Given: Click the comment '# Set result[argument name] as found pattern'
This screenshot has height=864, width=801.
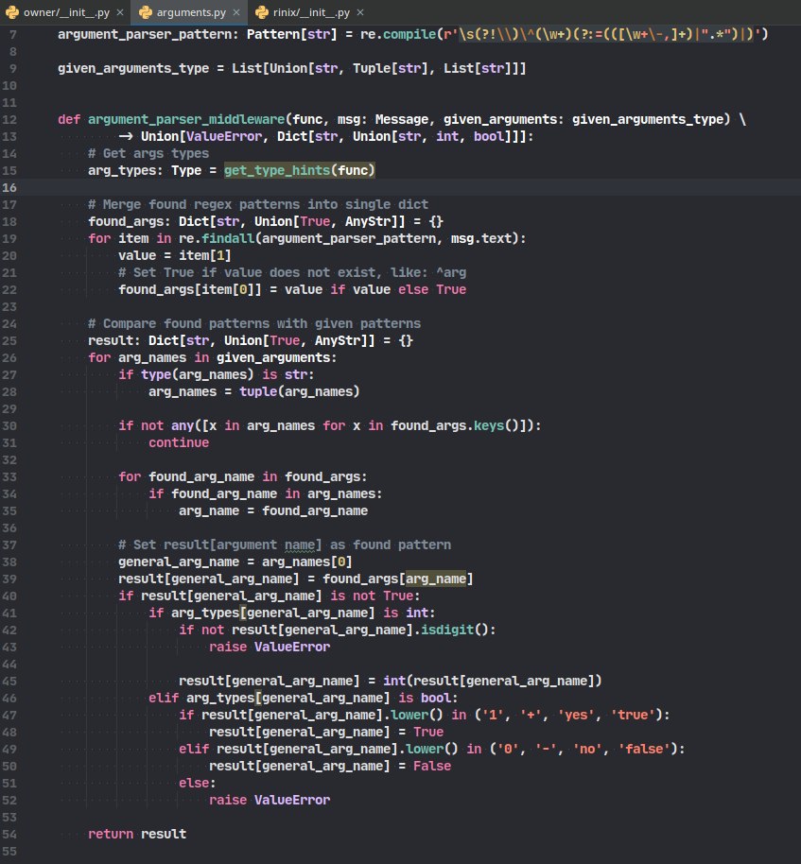Looking at the screenshot, I should pyautogui.click(x=285, y=544).
